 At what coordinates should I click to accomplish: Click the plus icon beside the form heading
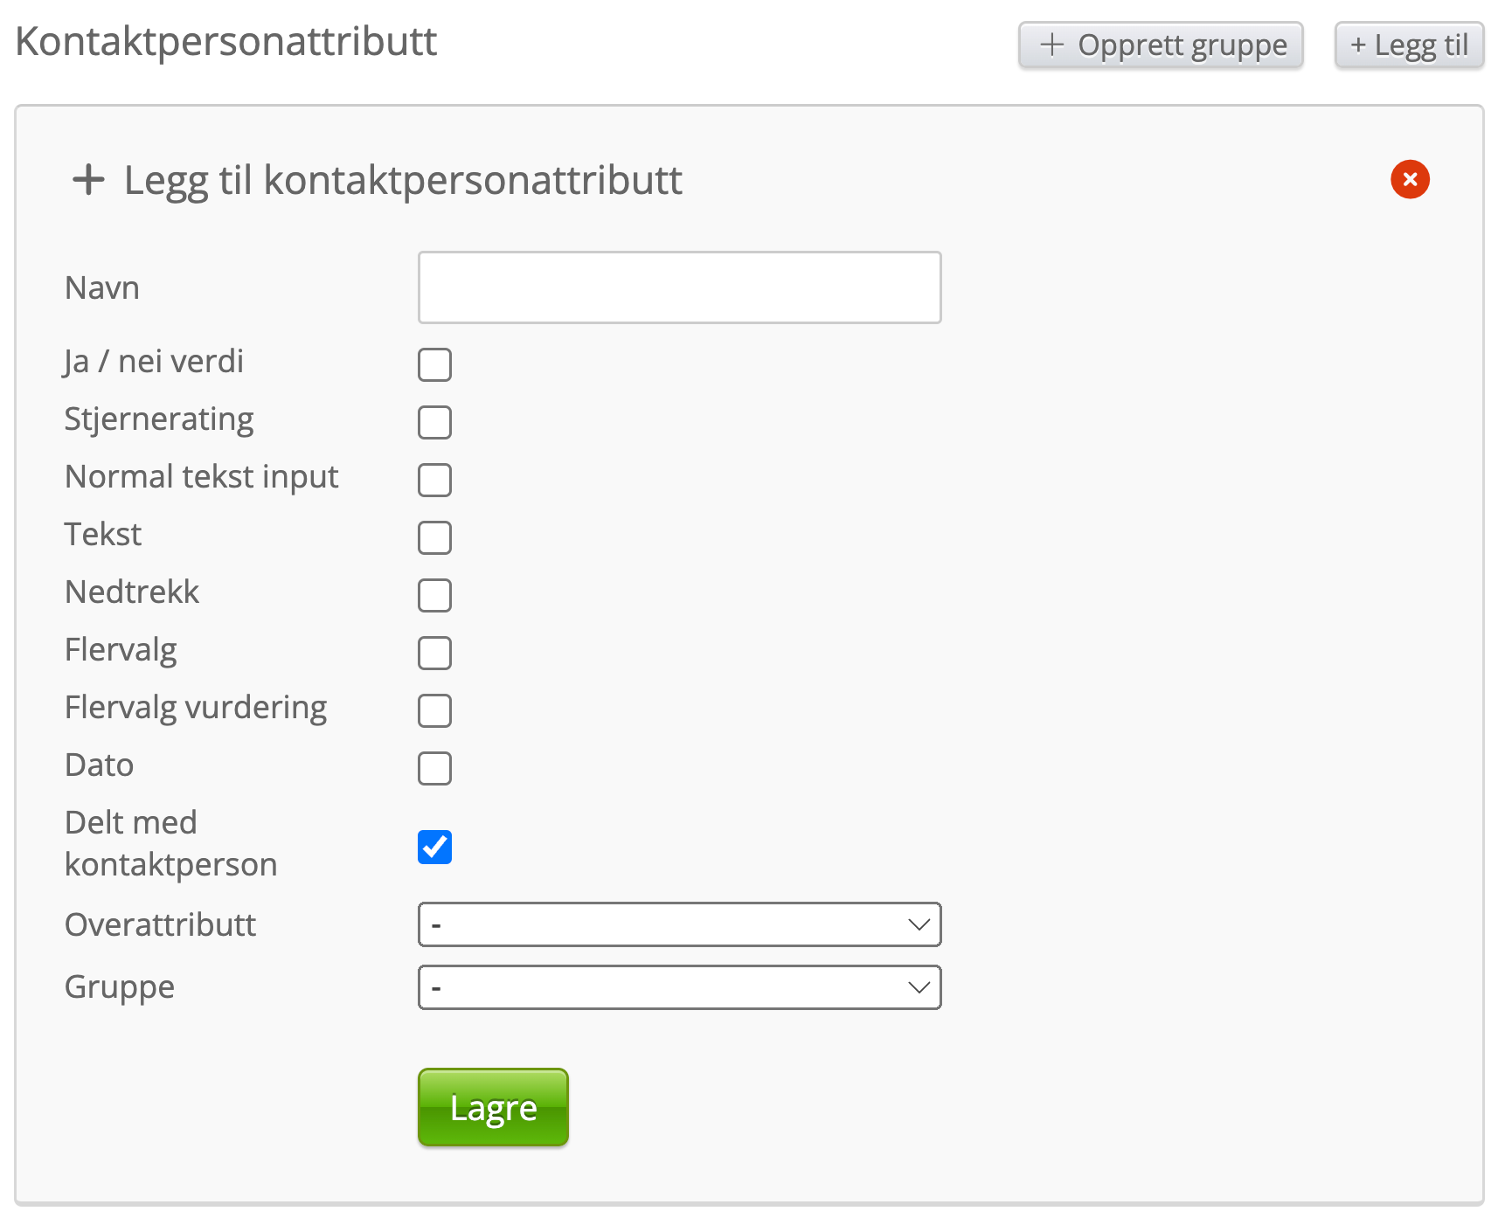[x=88, y=180]
